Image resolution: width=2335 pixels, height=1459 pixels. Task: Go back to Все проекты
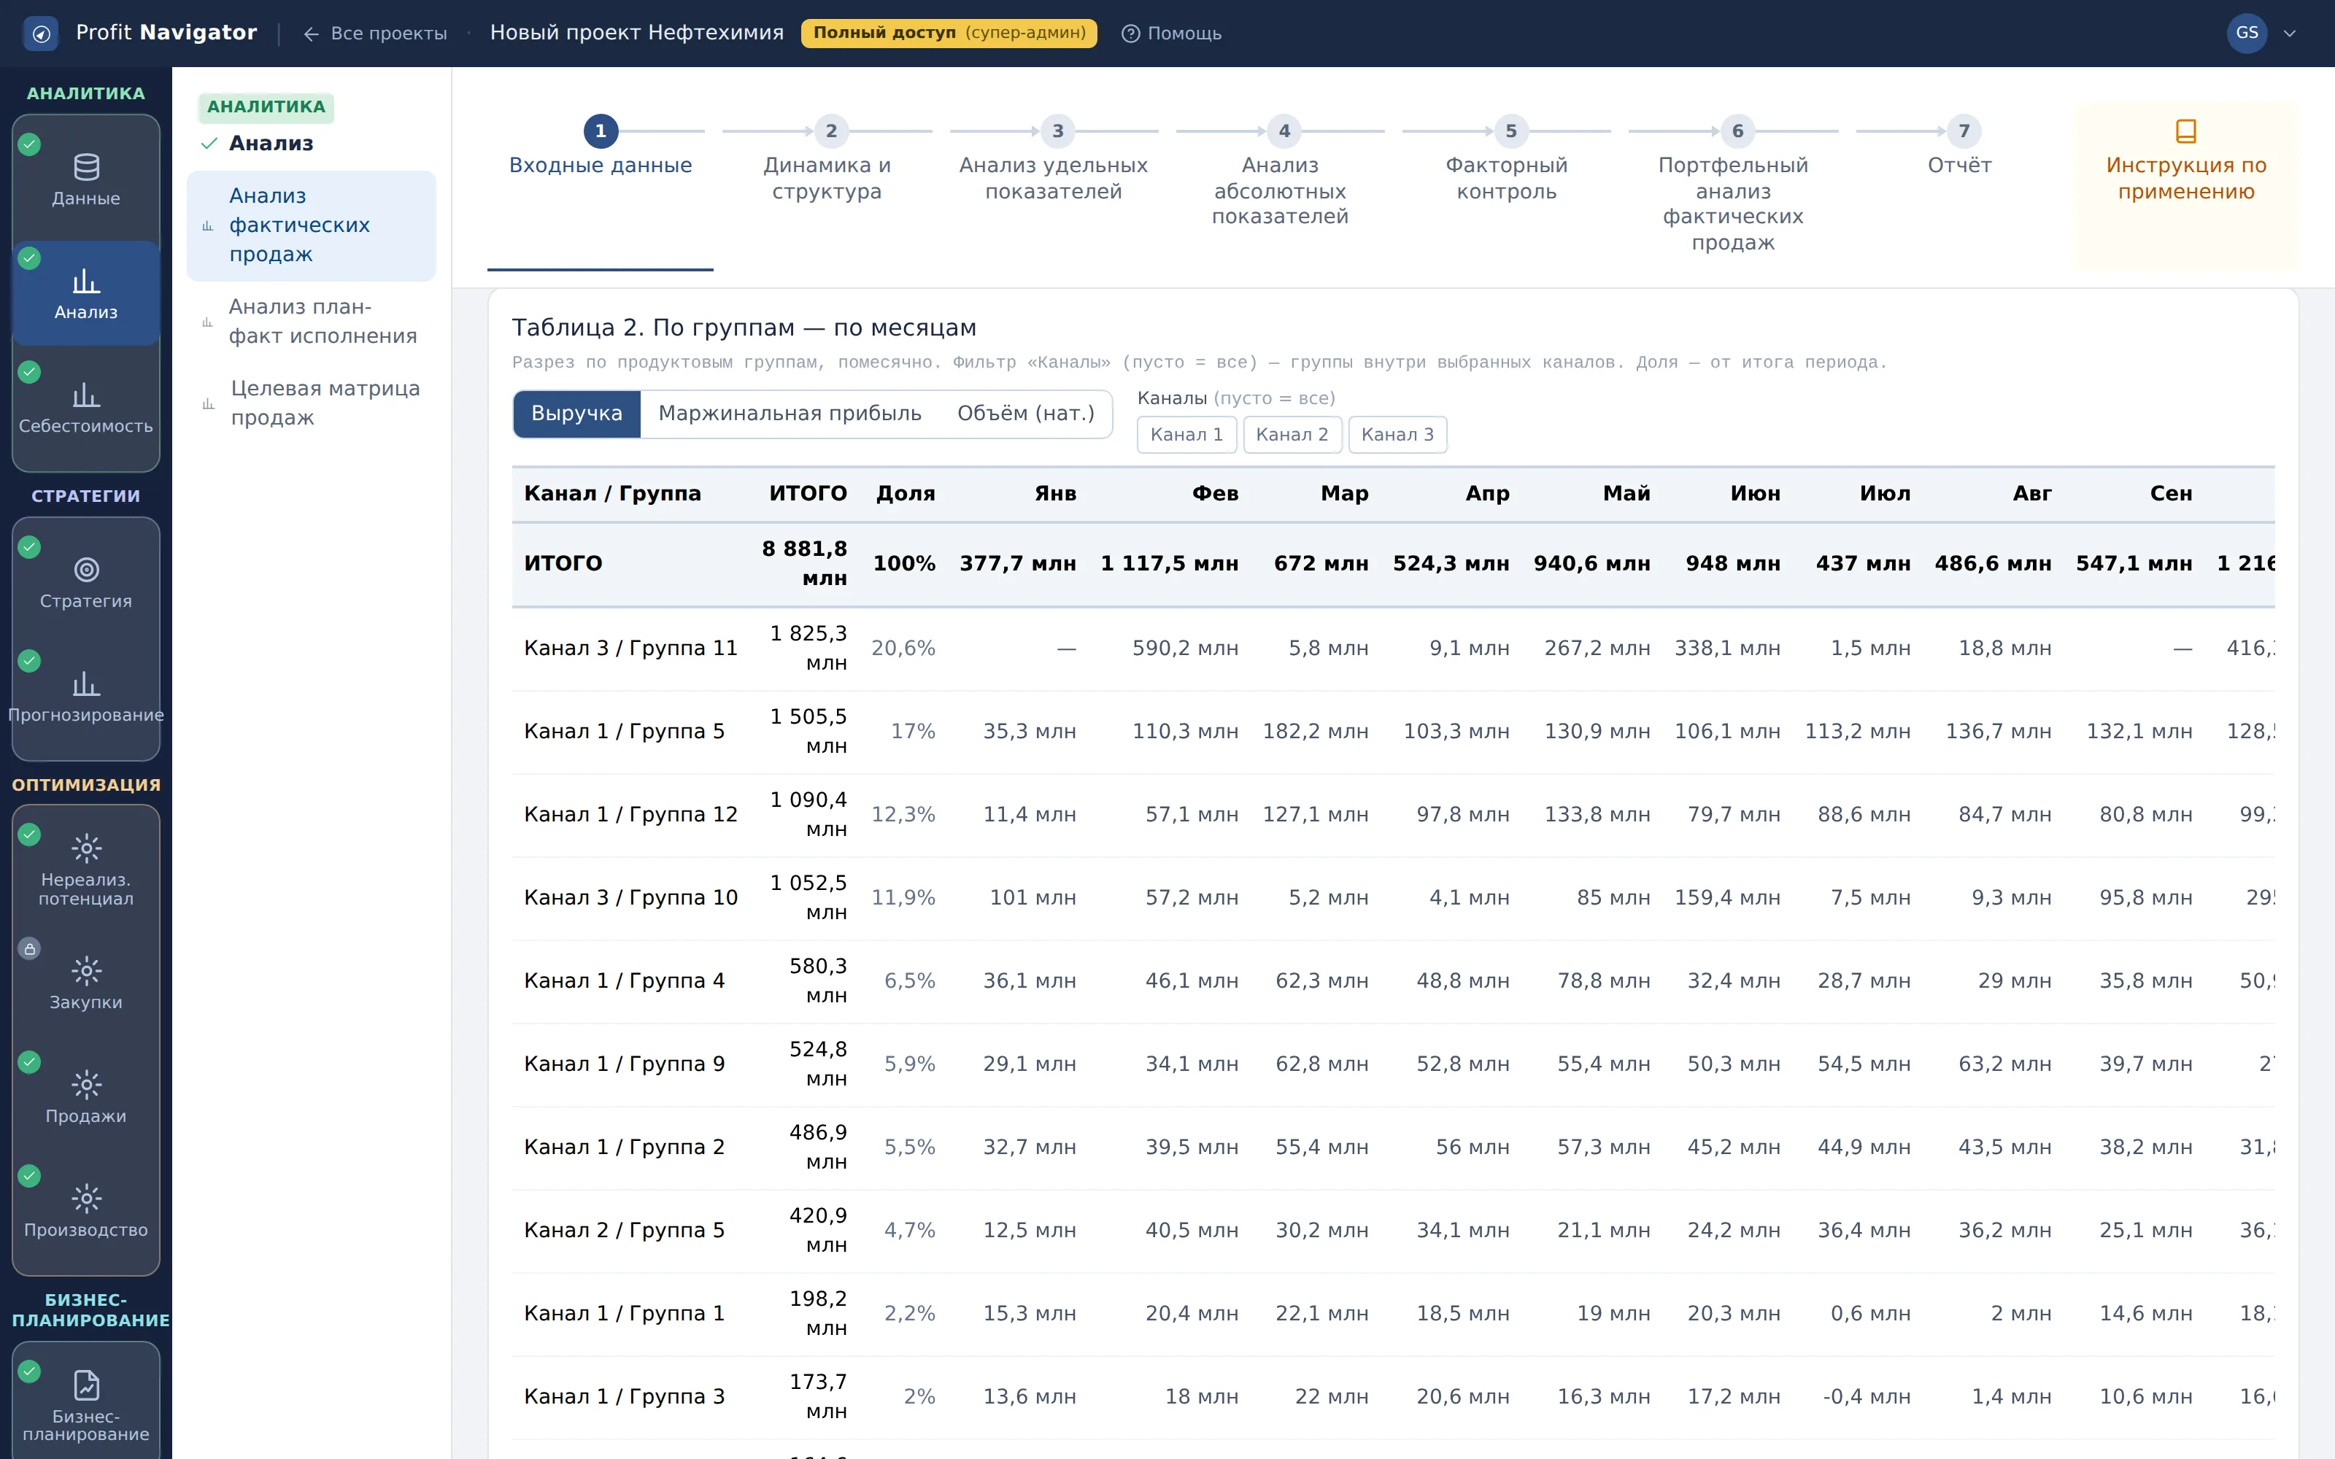click(375, 34)
